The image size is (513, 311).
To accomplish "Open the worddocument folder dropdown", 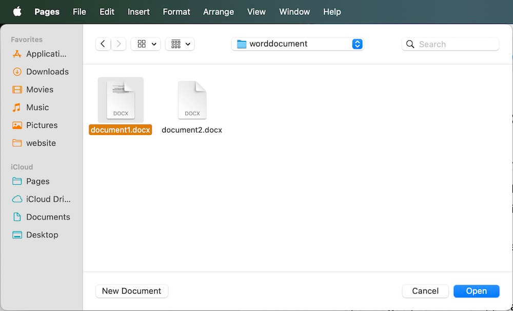I will (x=298, y=44).
